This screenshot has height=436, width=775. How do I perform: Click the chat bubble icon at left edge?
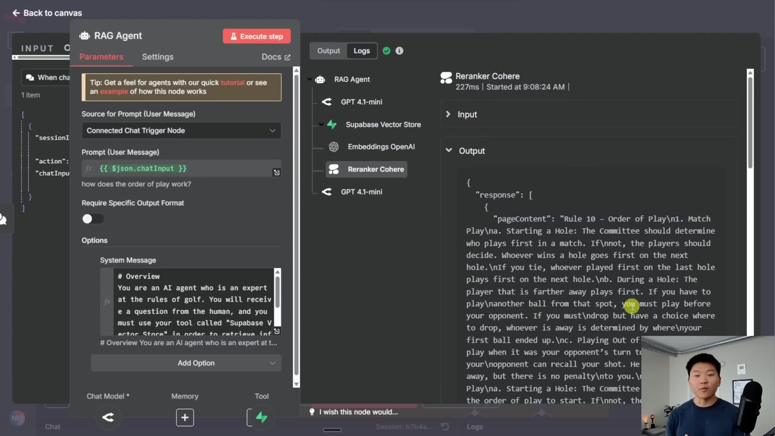[3, 219]
